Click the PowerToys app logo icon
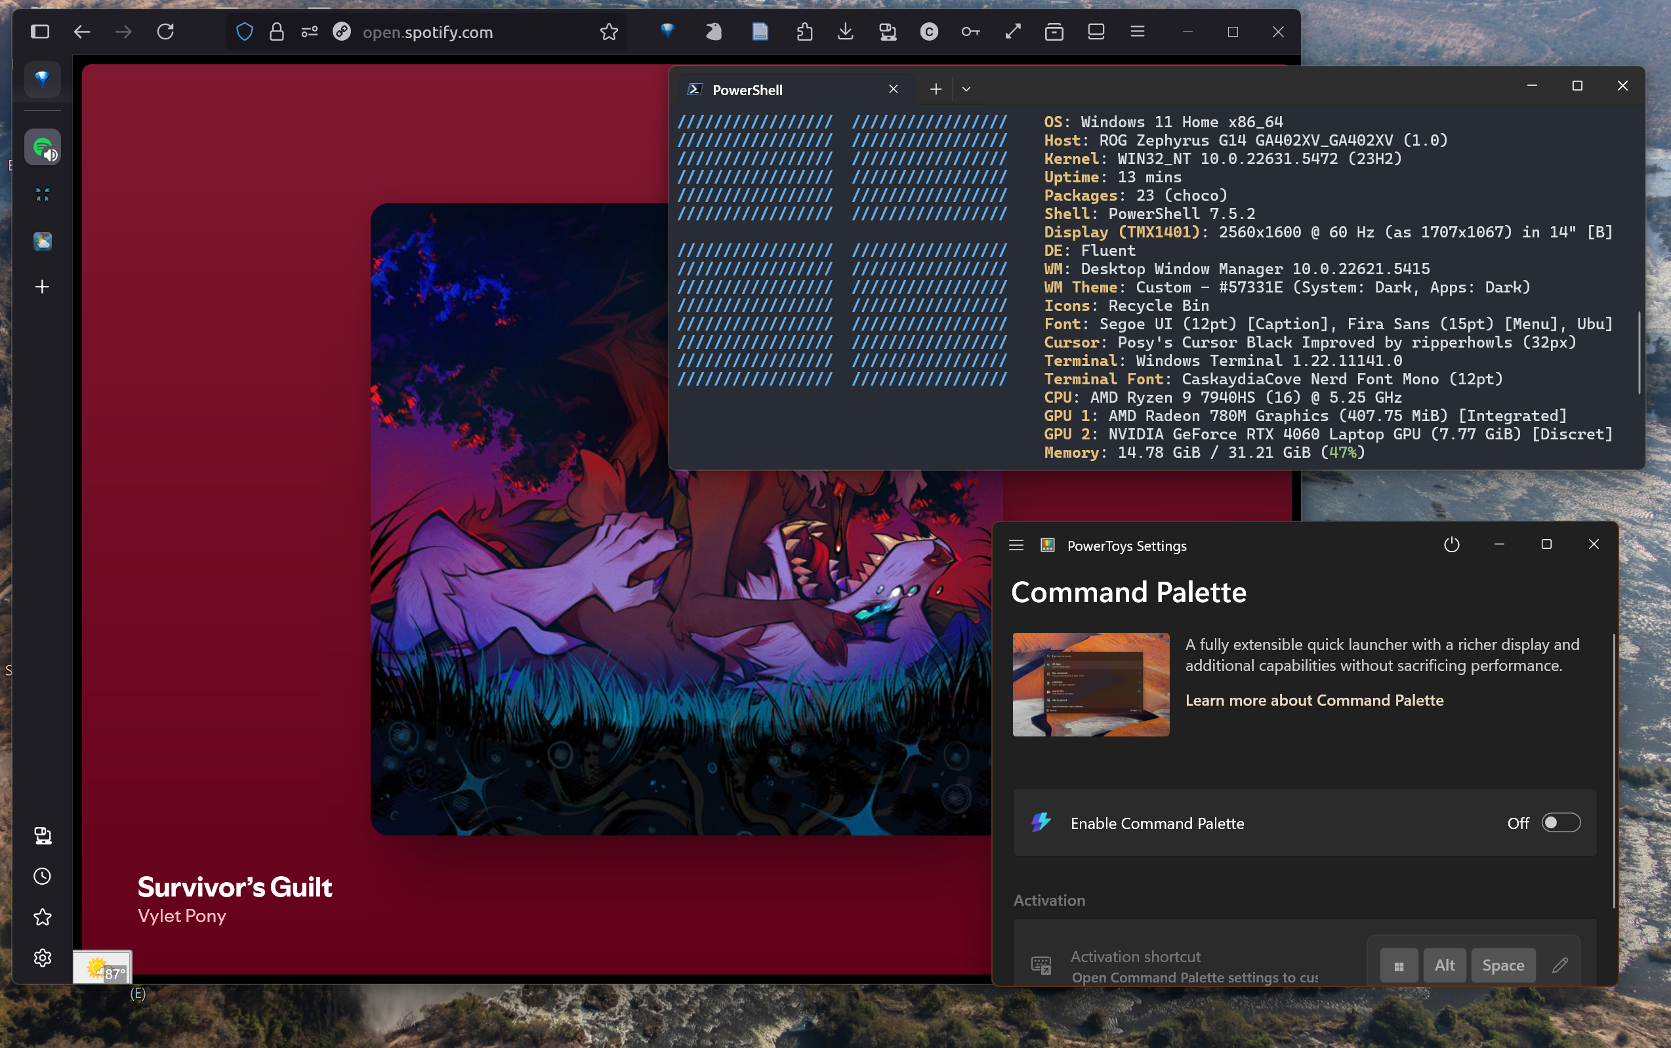This screenshot has height=1048, width=1671. pyautogui.click(x=1048, y=546)
